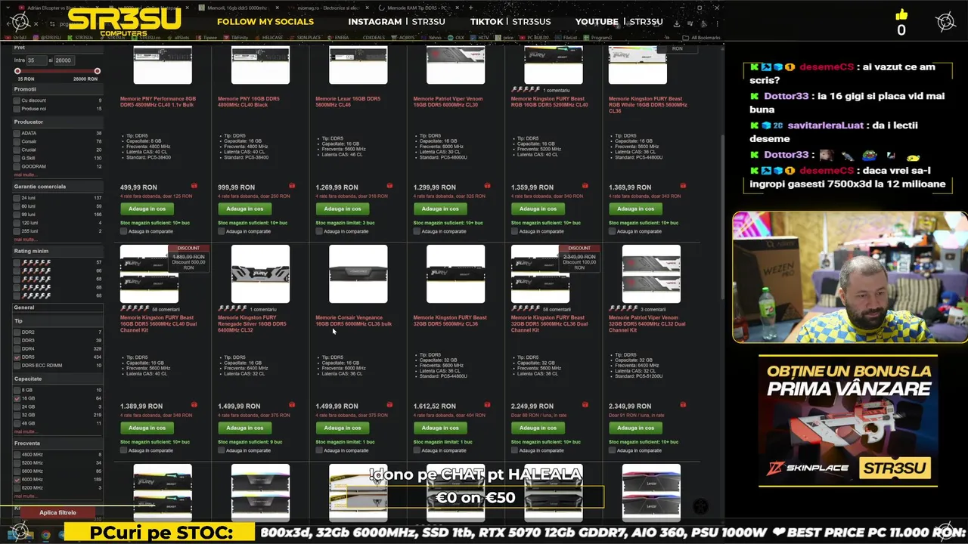Click Aplica filtrele button

[57, 512]
